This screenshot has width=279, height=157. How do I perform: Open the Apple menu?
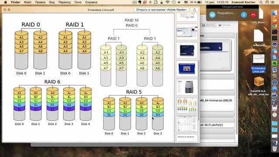click(x=6, y=2)
